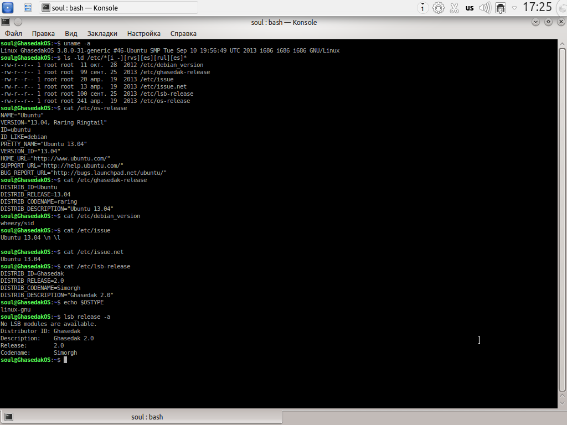Open the blue application launcher menu
This screenshot has height=425, width=567.
coord(8,8)
